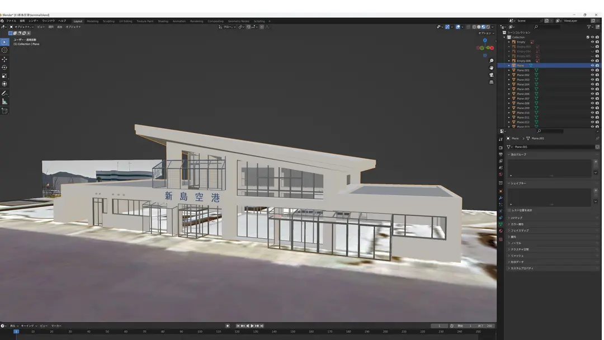Image resolution: width=604 pixels, height=340 pixels.
Task: Expand the カラー属性 panel
Action: tap(553, 224)
